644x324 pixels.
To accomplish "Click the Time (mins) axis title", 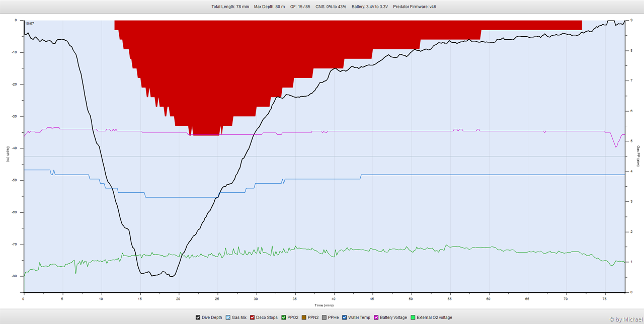I will coord(324,305).
